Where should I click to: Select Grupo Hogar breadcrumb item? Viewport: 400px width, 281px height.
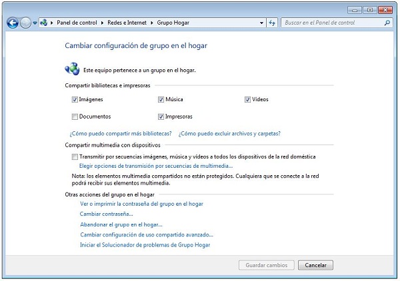click(x=173, y=23)
